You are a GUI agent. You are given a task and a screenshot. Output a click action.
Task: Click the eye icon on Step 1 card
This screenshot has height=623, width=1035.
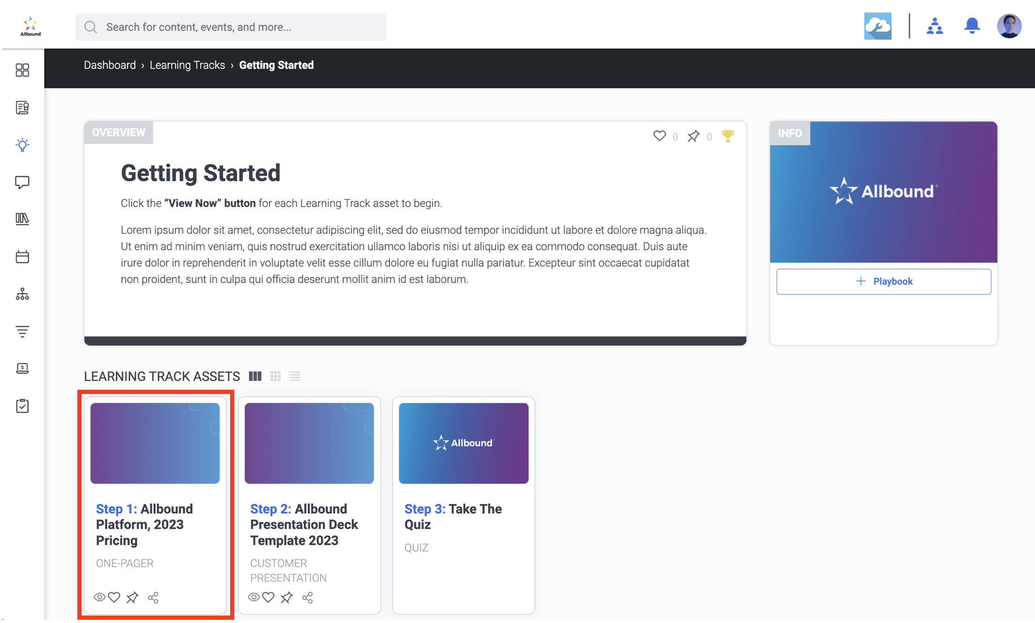tap(99, 597)
